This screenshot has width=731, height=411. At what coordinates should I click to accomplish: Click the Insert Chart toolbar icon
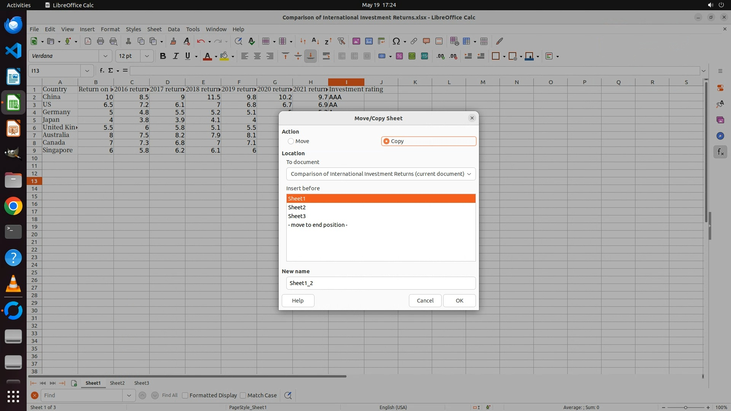tap(369, 41)
